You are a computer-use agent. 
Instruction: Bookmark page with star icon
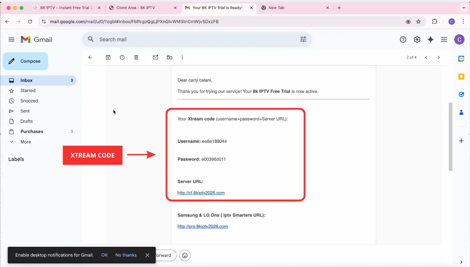click(418, 22)
